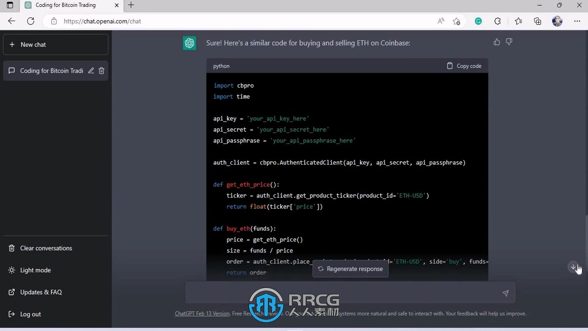Delete conversation with trash icon

102,71
